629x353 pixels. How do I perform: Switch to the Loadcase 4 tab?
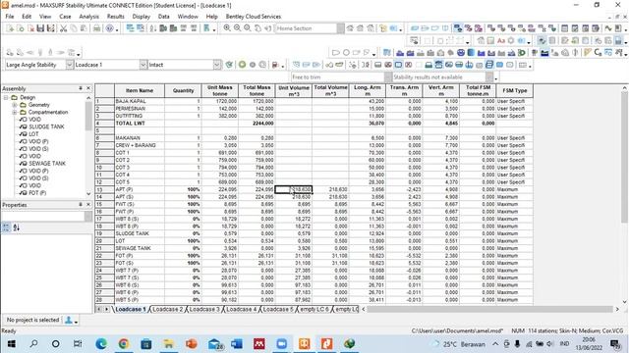pos(242,310)
